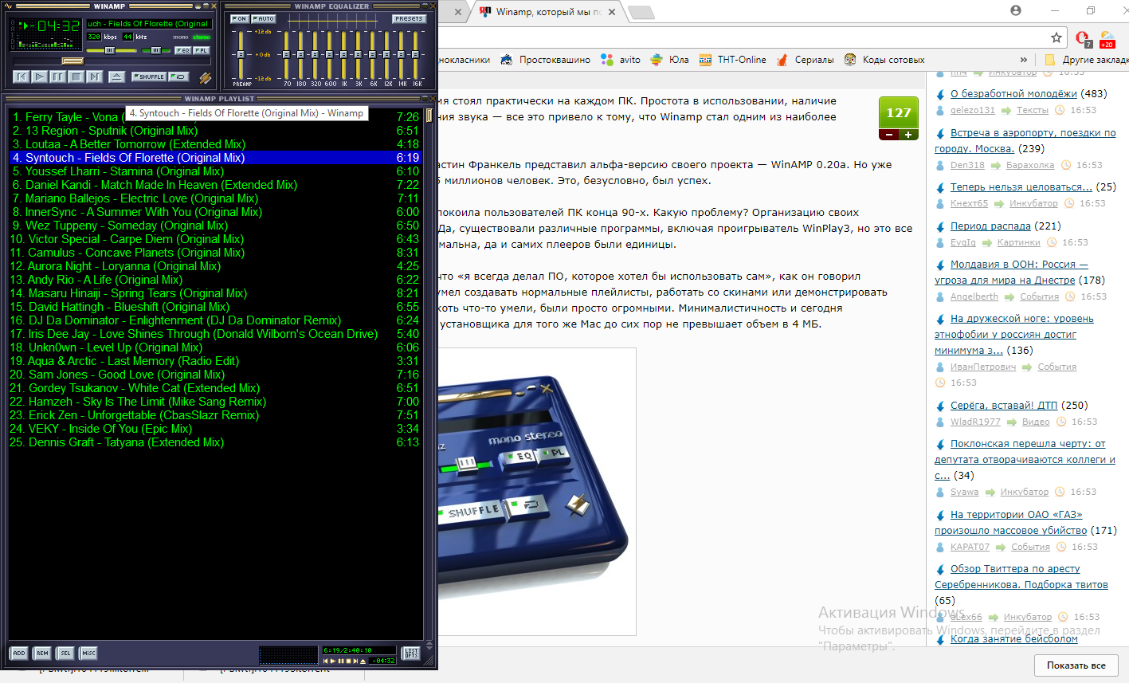Open the equalizer PRESETS menu
The image size is (1129, 683).
(409, 19)
